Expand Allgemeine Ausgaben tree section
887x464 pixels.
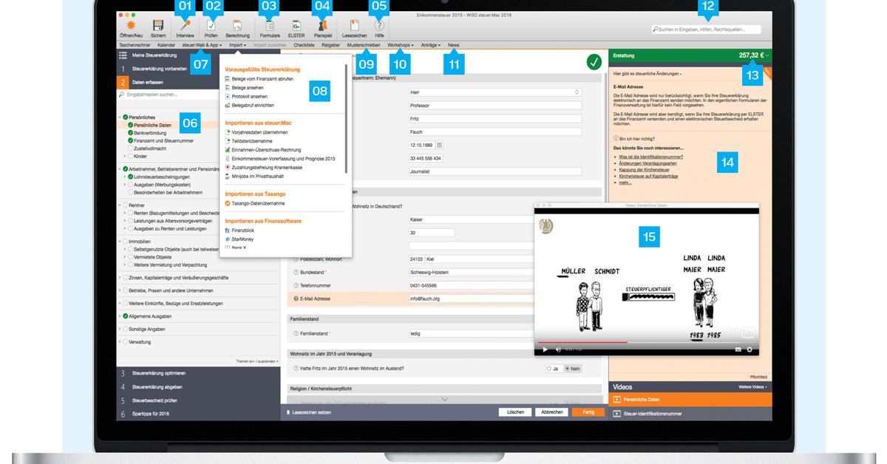[120, 316]
